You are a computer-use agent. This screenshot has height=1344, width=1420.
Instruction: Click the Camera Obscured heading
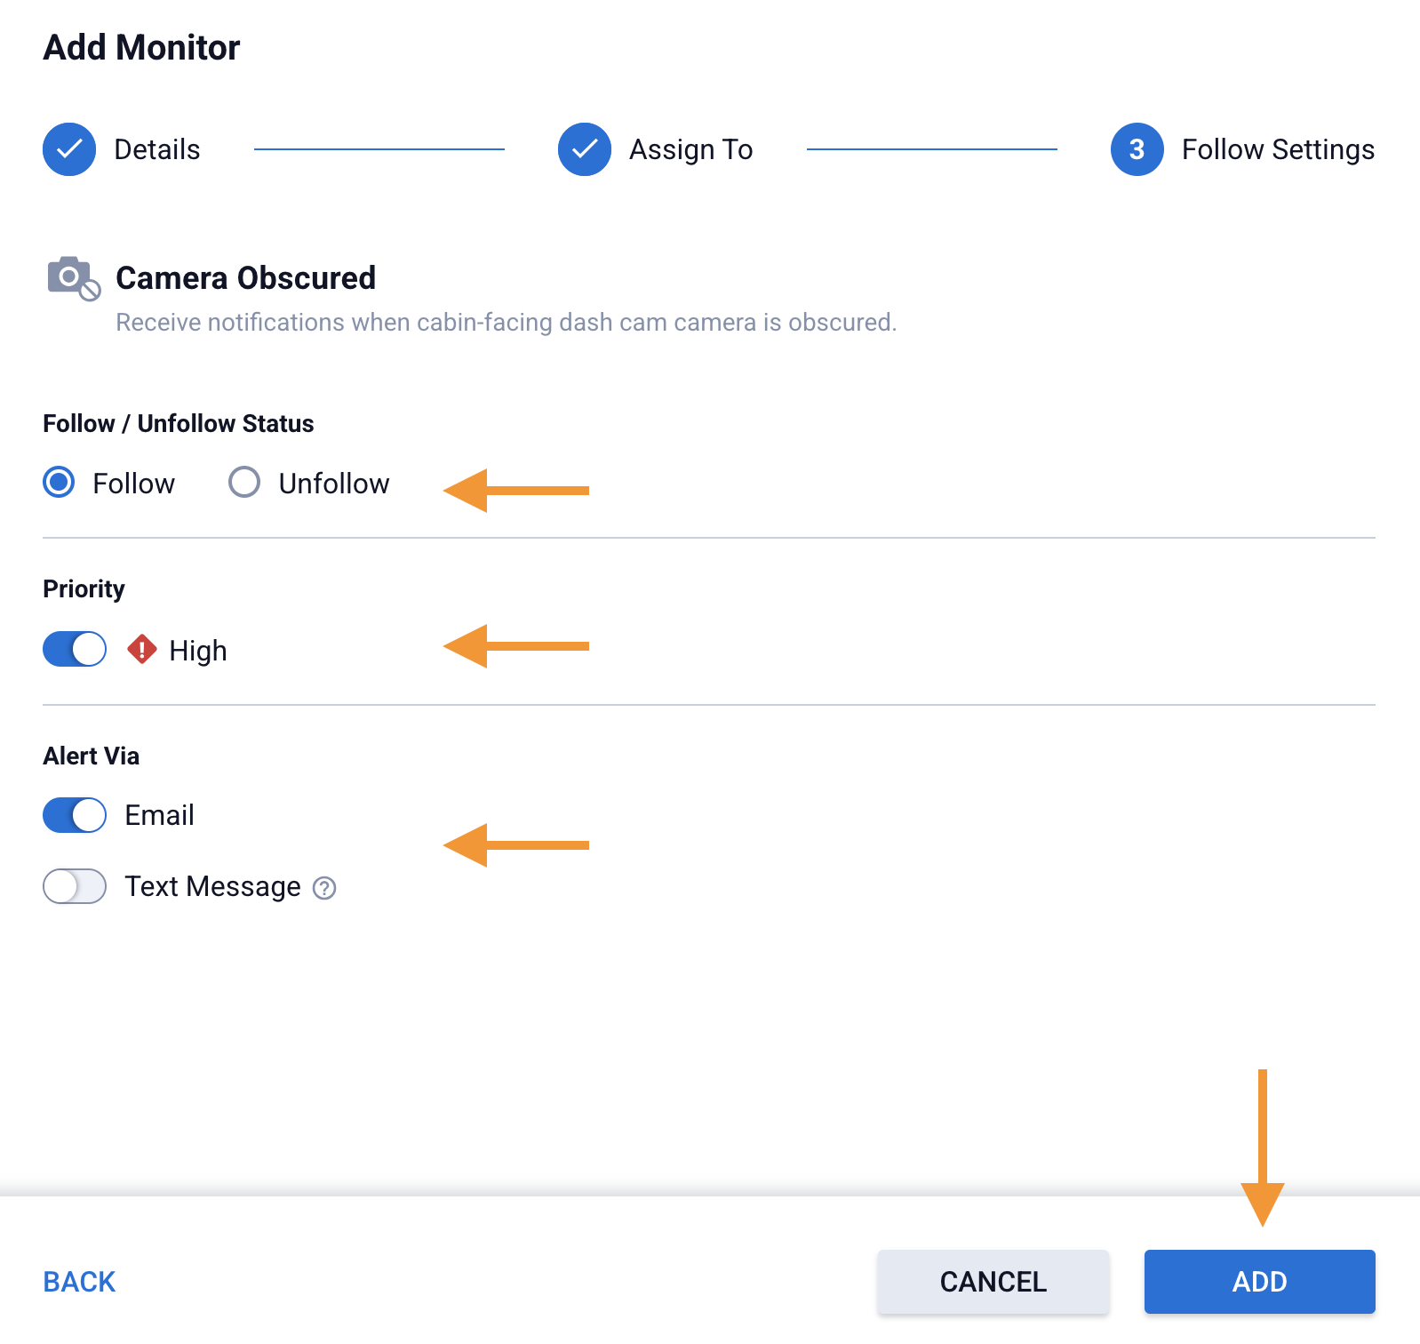[246, 278]
